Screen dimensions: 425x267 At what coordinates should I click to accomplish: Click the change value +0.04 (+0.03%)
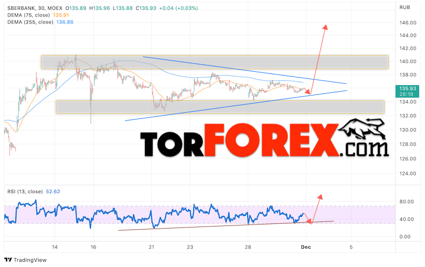point(178,8)
